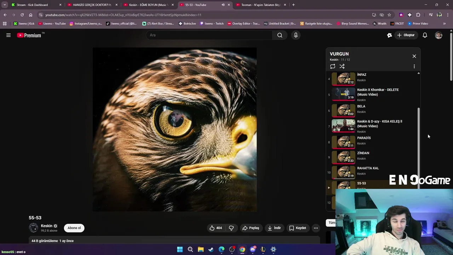
Task: Play İNFAZ from the playlist
Action: click(372, 79)
